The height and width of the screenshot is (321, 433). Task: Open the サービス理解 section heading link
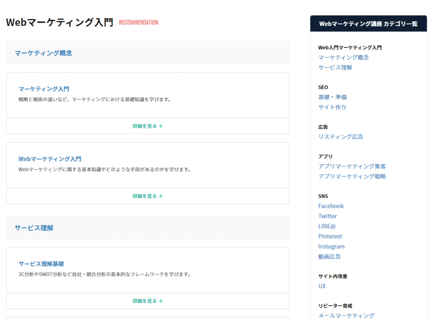tap(34, 228)
